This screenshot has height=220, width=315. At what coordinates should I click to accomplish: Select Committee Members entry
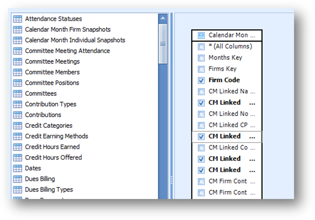point(52,72)
